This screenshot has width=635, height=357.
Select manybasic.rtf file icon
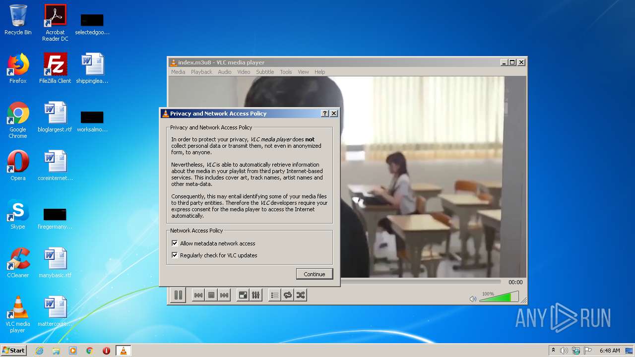(x=55, y=263)
